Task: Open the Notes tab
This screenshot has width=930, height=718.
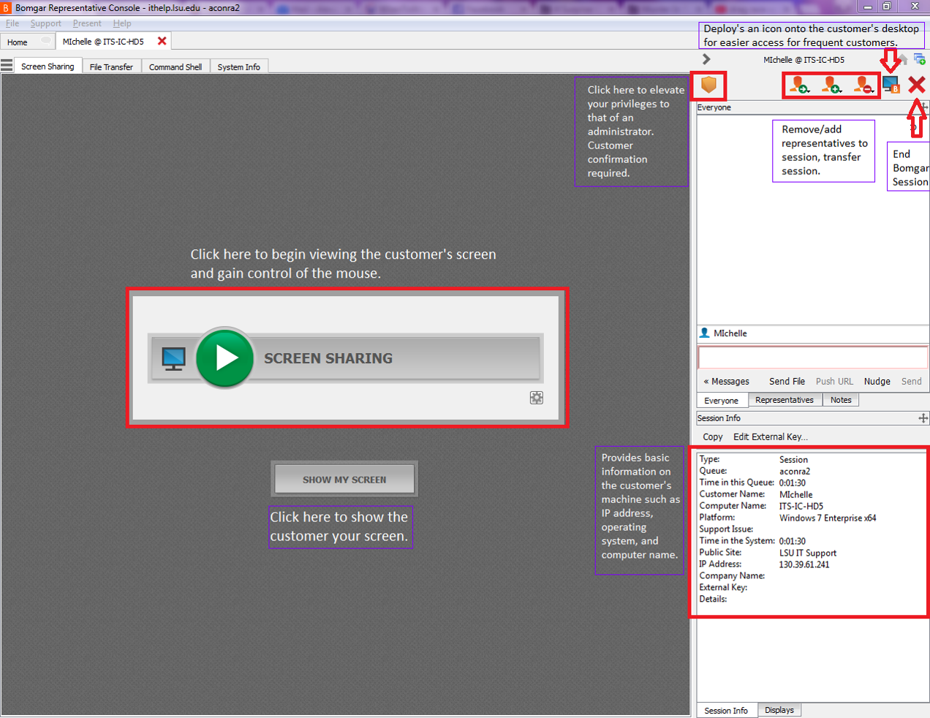Action: click(841, 400)
